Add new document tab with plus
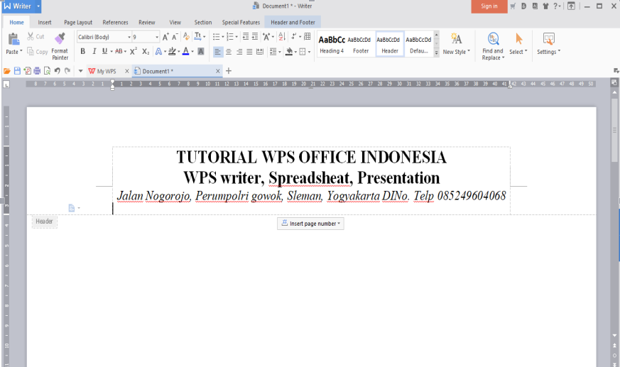The image size is (620, 367). click(x=229, y=71)
